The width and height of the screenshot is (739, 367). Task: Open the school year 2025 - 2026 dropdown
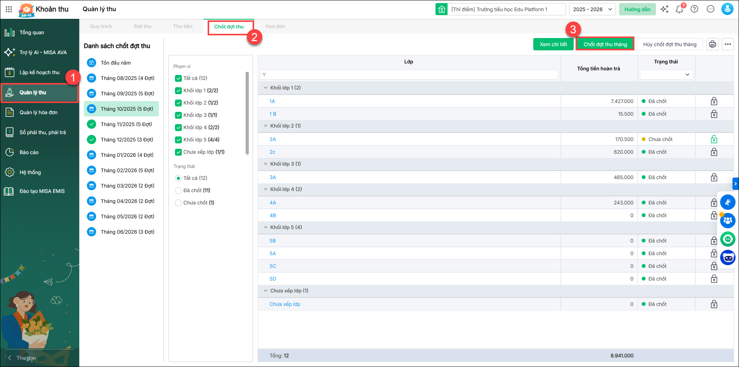tap(592, 9)
